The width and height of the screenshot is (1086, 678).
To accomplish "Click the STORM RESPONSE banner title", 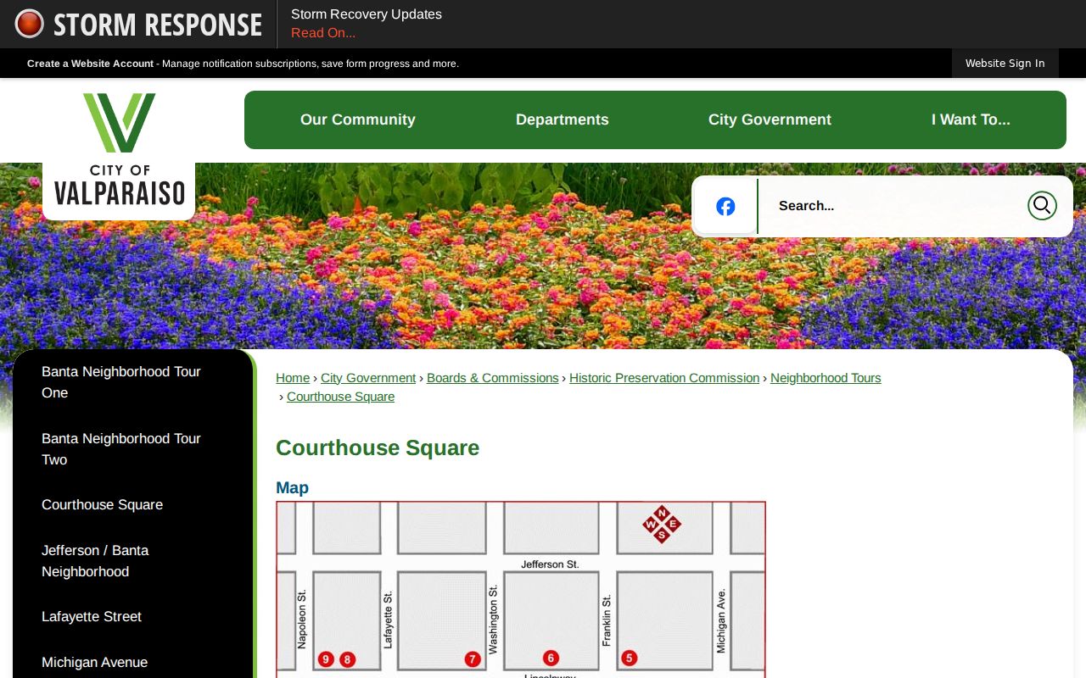I will 158,25.
